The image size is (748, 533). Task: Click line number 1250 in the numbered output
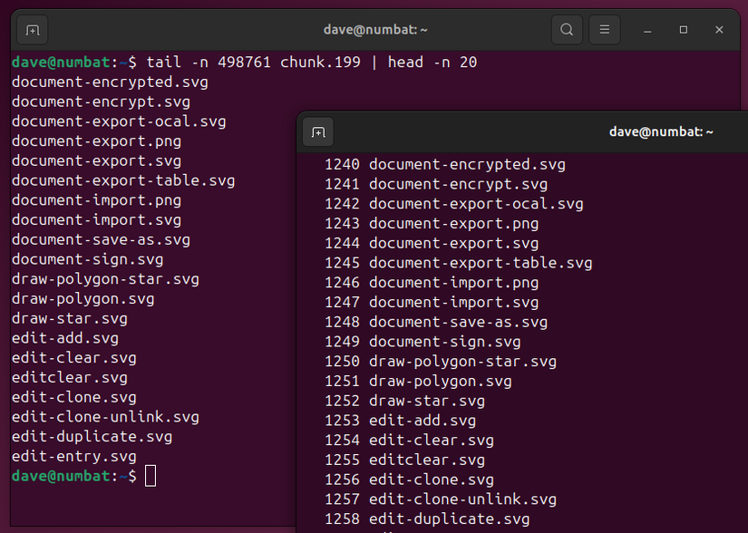tap(342, 361)
